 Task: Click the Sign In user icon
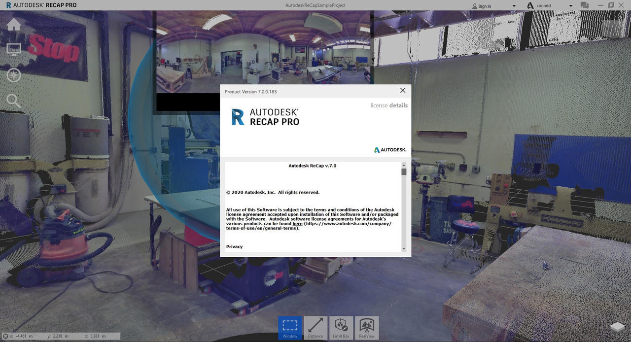pyautogui.click(x=475, y=6)
